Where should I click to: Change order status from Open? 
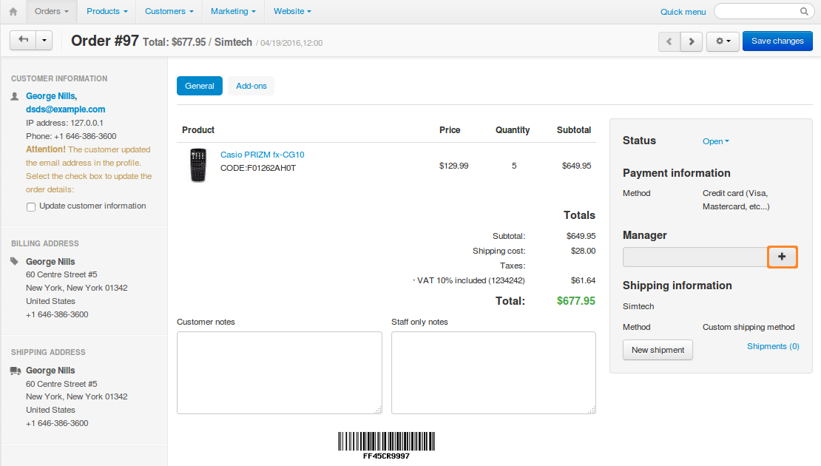pos(715,141)
